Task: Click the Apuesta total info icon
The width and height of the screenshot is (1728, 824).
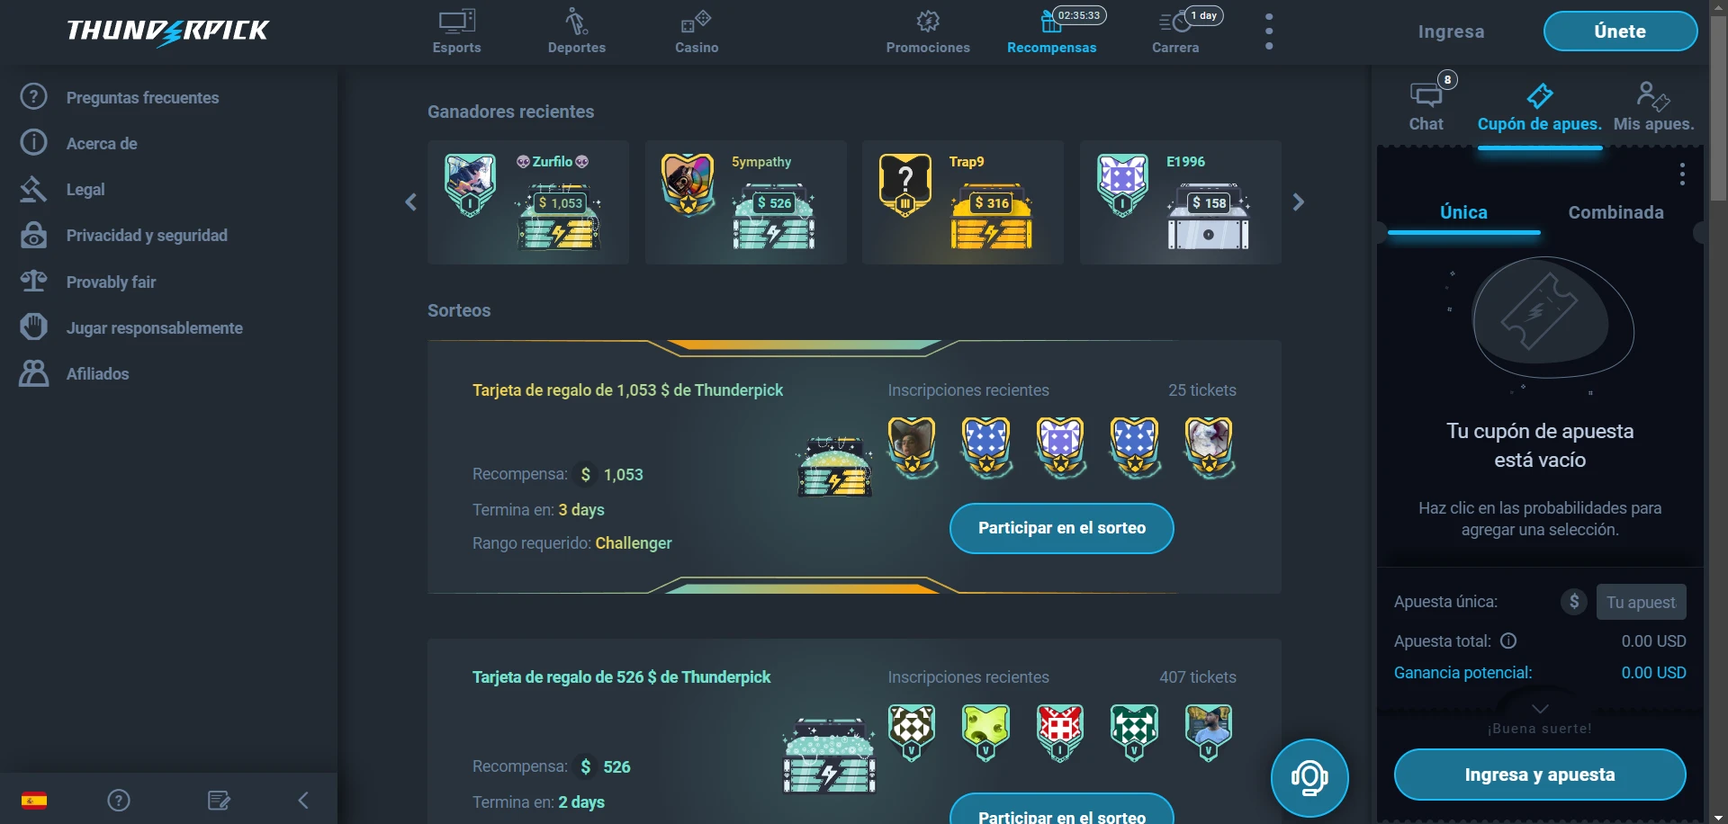Action: pyautogui.click(x=1508, y=641)
